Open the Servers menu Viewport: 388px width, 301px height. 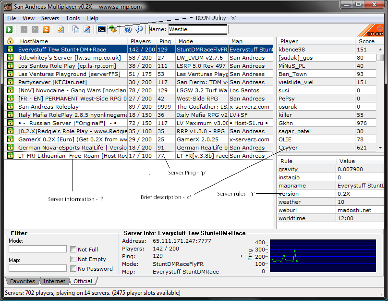click(50, 18)
